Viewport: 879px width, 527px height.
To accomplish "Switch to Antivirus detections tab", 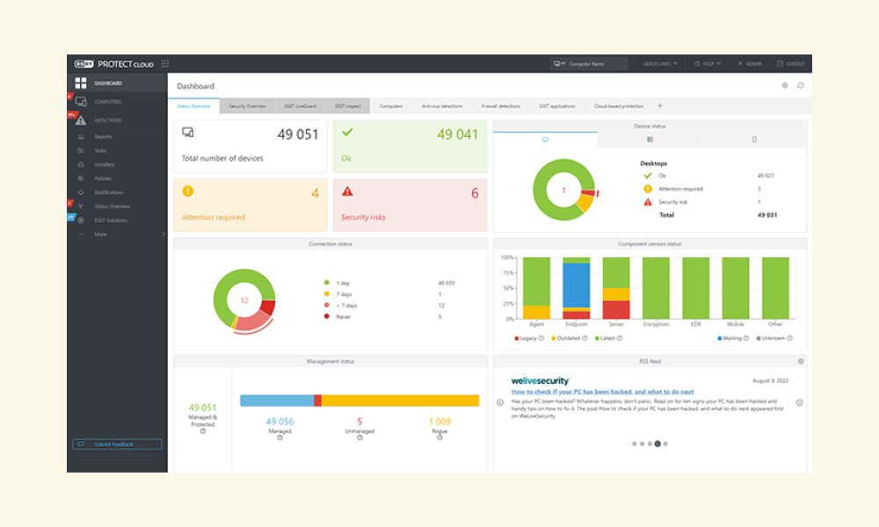I will (x=442, y=106).
